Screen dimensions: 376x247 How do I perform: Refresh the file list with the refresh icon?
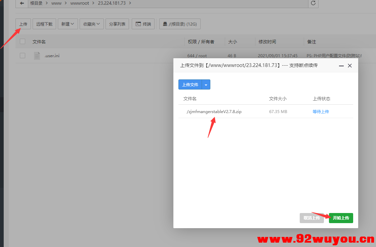pos(313,4)
